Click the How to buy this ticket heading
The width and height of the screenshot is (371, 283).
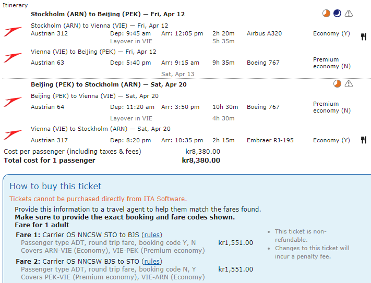pyautogui.click(x=55, y=186)
